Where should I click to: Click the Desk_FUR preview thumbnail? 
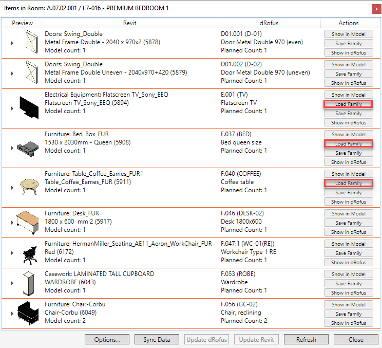[x=28, y=222]
